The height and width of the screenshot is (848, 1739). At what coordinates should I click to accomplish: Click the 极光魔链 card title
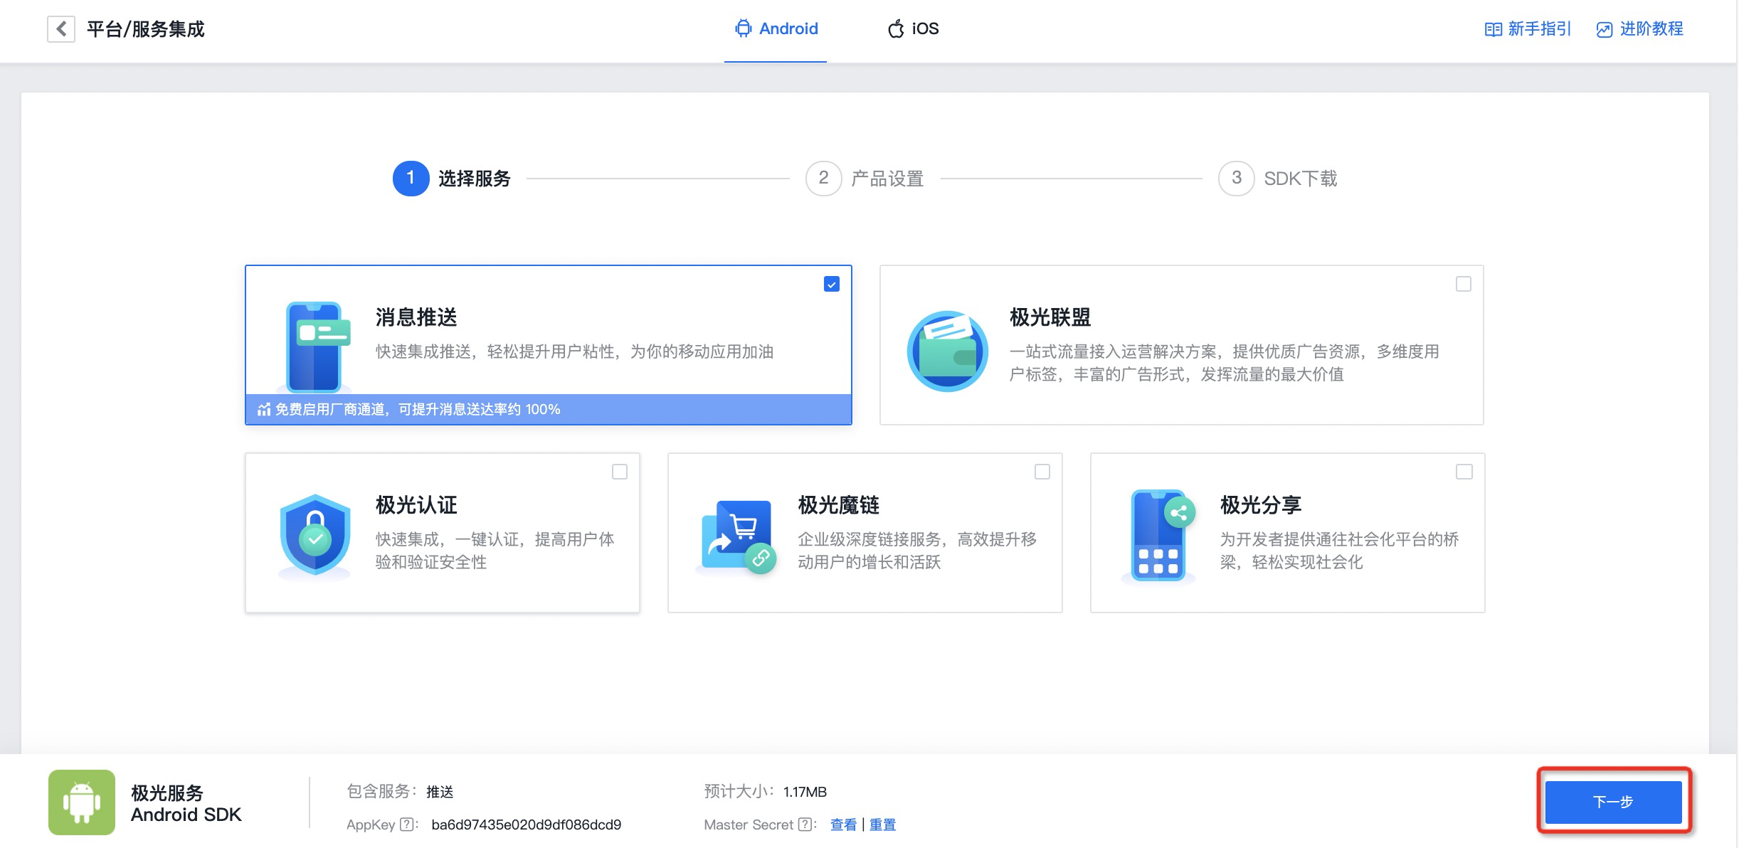pyautogui.click(x=839, y=505)
